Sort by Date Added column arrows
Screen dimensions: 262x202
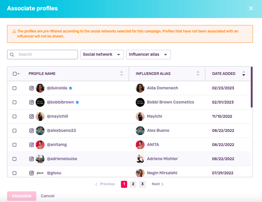point(244,74)
